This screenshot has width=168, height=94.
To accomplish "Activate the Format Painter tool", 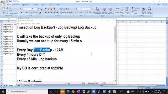I will pos(12,13).
